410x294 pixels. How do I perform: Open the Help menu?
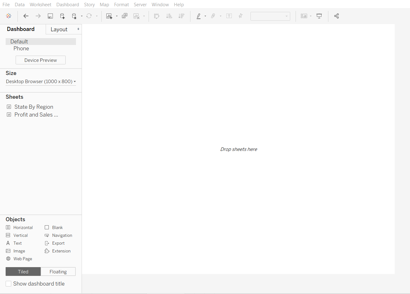click(179, 5)
